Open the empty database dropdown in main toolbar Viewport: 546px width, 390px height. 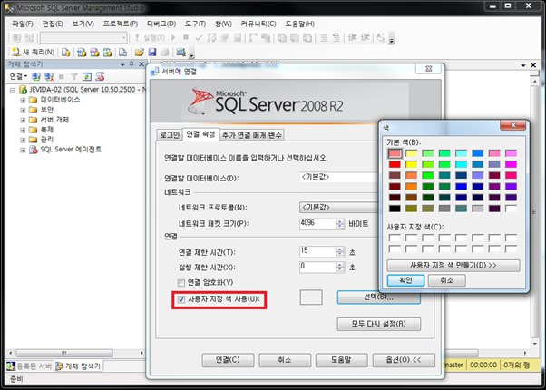(x=83, y=37)
